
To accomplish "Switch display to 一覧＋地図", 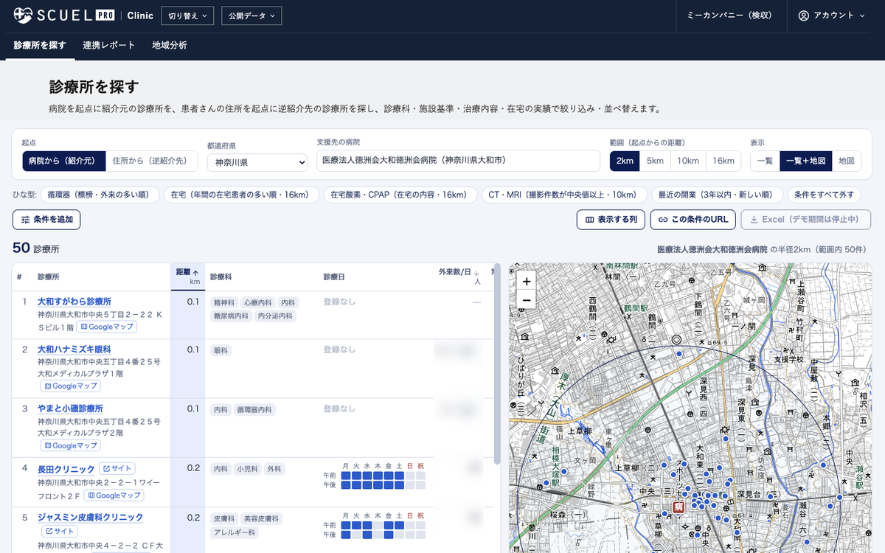I will (805, 161).
